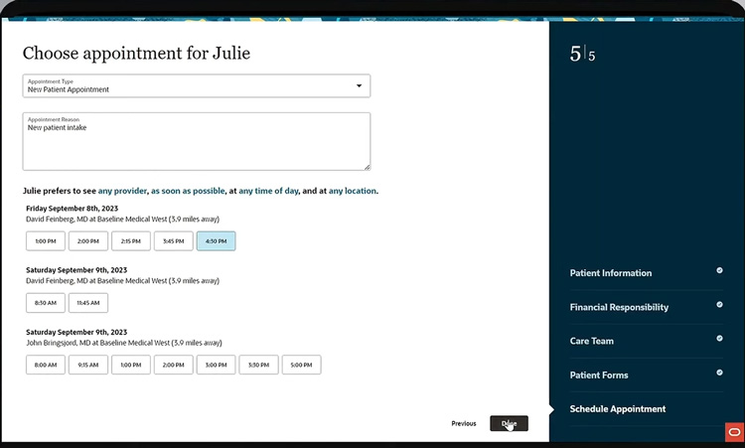745x448 pixels.
Task: Click the Care Team completed checkmark icon
Action: click(x=719, y=339)
